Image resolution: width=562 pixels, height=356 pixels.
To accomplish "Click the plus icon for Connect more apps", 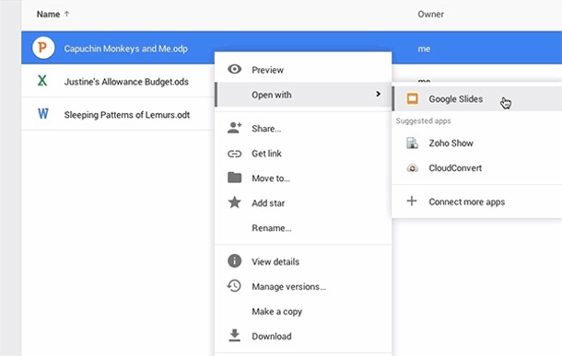I will point(412,201).
